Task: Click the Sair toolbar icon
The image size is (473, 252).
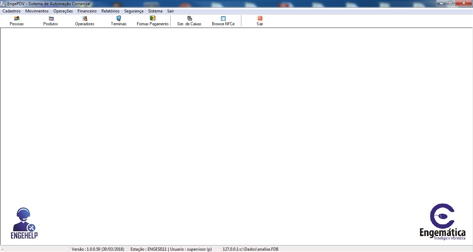Action: click(260, 21)
